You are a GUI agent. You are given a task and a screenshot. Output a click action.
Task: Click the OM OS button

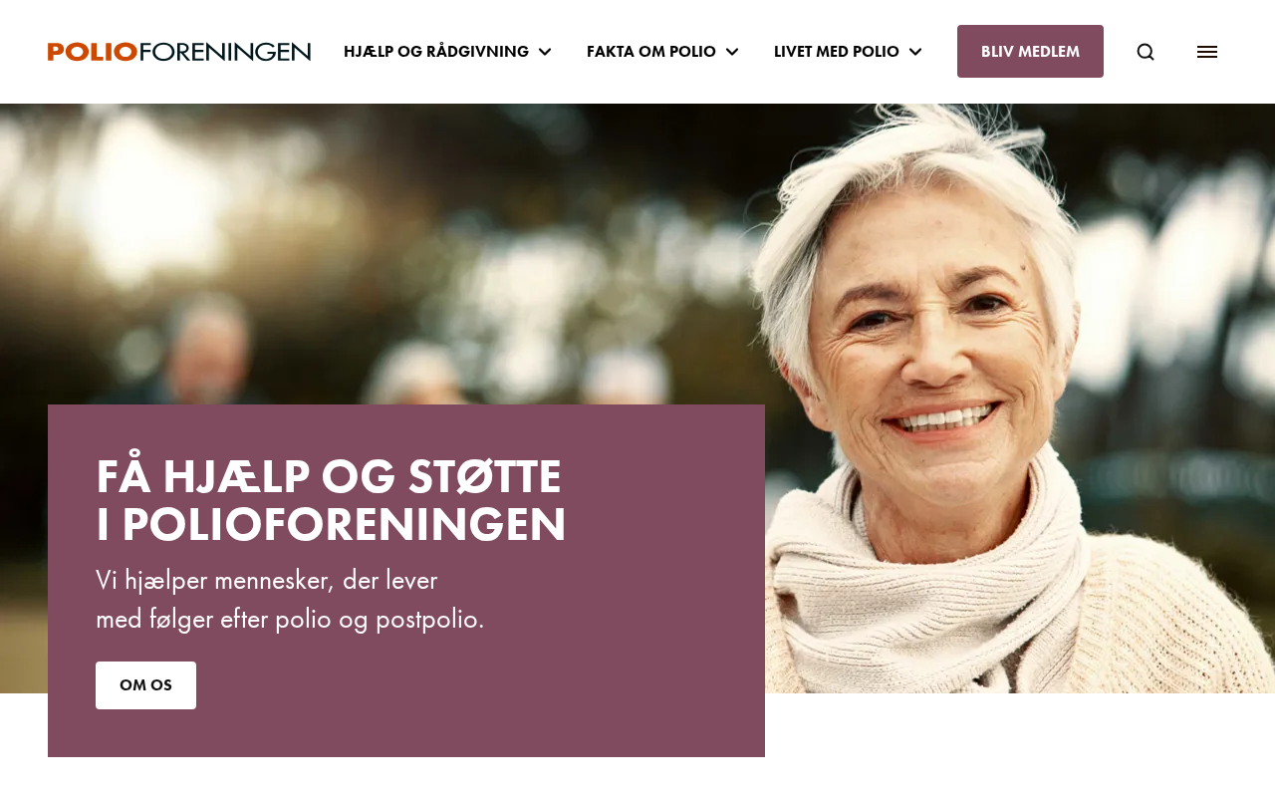point(145,685)
